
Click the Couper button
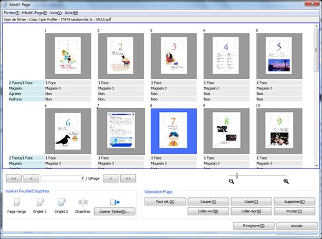(x=208, y=202)
